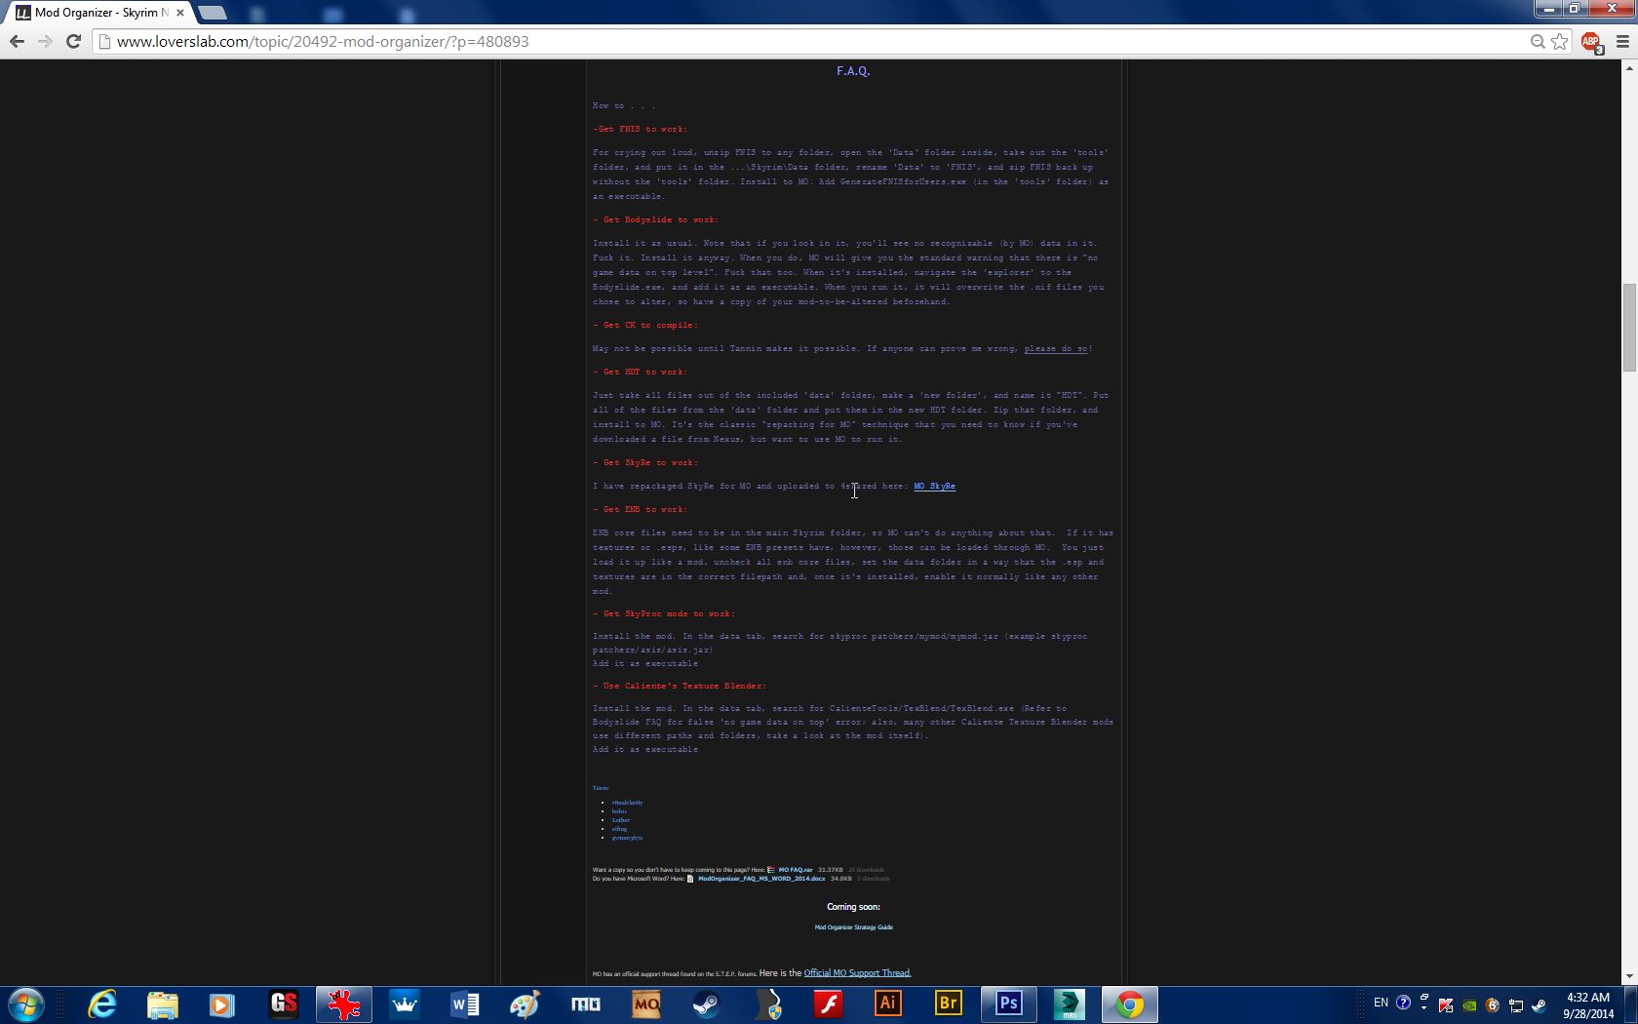This screenshot has width=1638, height=1024.
Task: Open Adobe Illustrator from the taskbar
Action: (887, 1004)
